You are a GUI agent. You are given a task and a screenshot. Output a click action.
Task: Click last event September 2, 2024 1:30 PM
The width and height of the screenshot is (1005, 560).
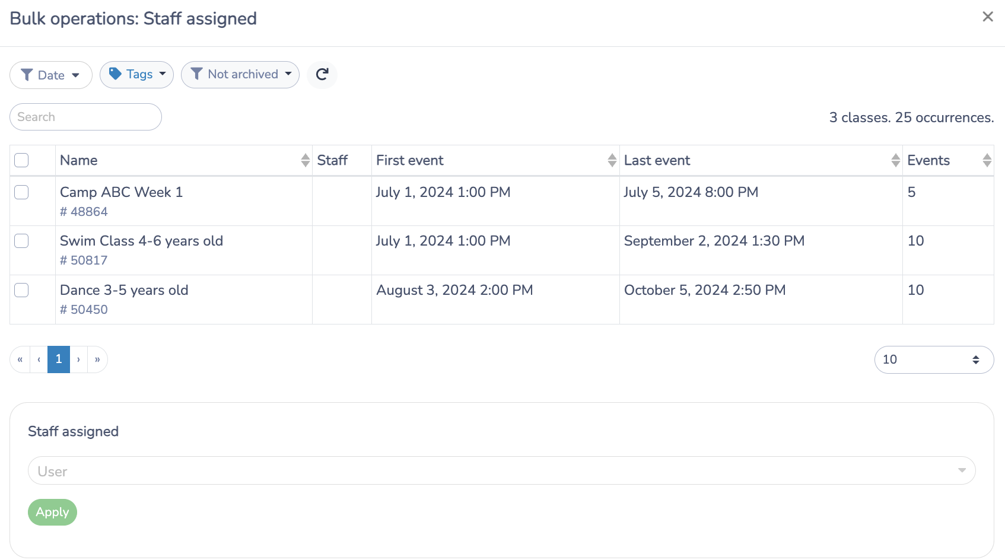click(x=714, y=241)
